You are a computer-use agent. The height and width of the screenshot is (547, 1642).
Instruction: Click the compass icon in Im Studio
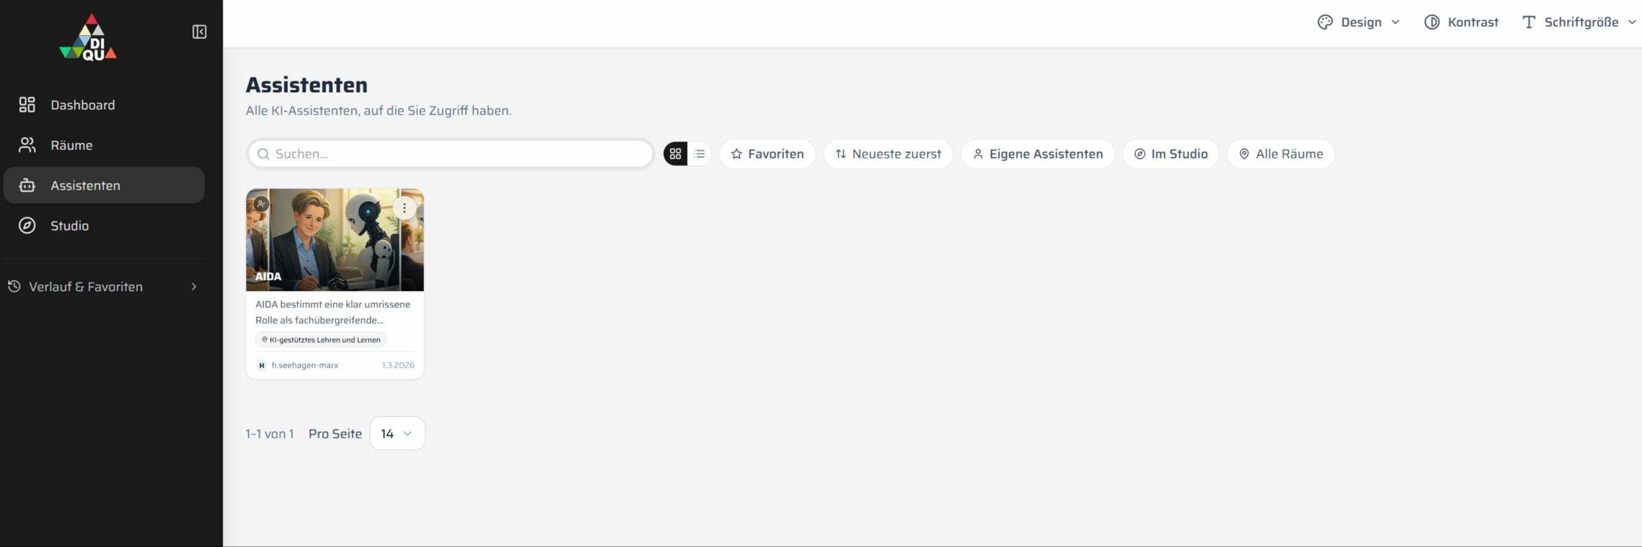coord(1140,154)
